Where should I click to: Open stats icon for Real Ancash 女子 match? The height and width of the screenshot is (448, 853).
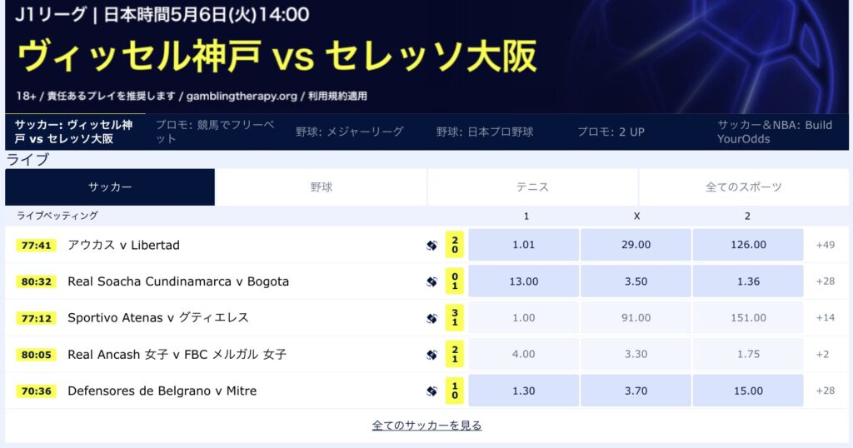432,355
